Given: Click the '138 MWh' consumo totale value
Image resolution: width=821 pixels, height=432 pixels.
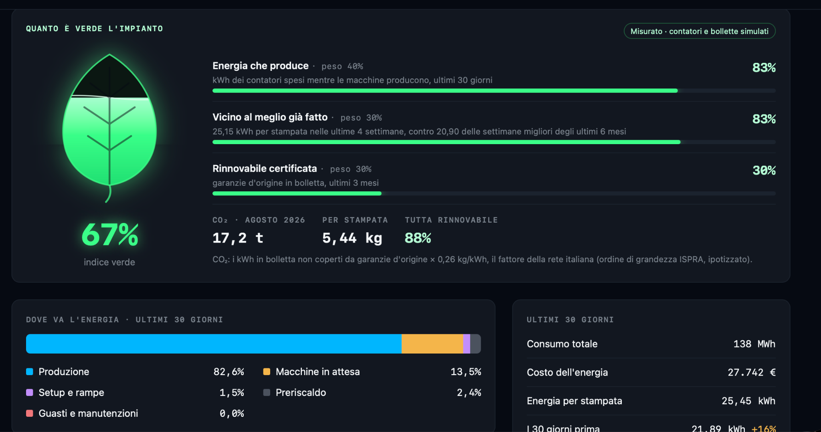Looking at the screenshot, I should pyautogui.click(x=754, y=344).
